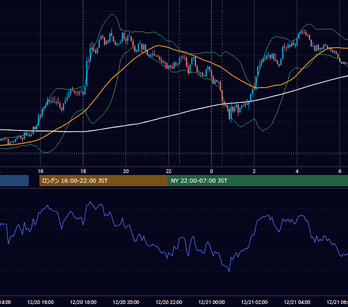Click the 4 hour label on upper axis

[x=297, y=171]
